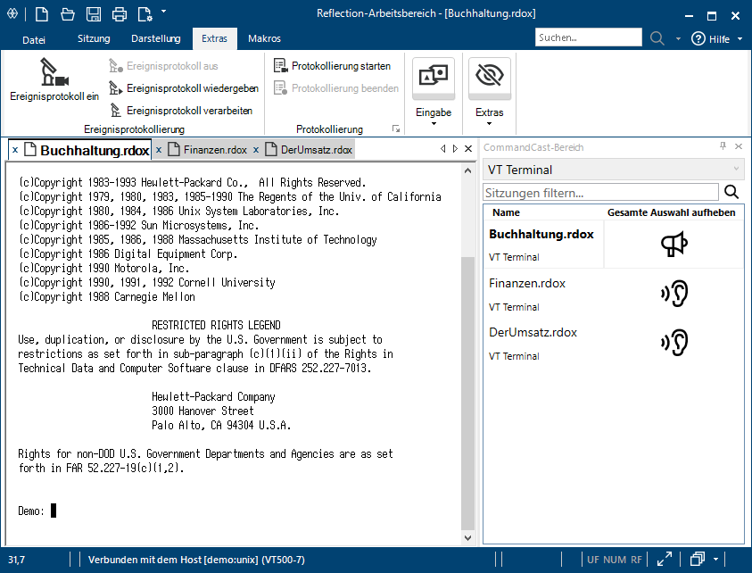
Task: Select Buchhaltung.rdox in the session list
Action: pyautogui.click(x=541, y=234)
